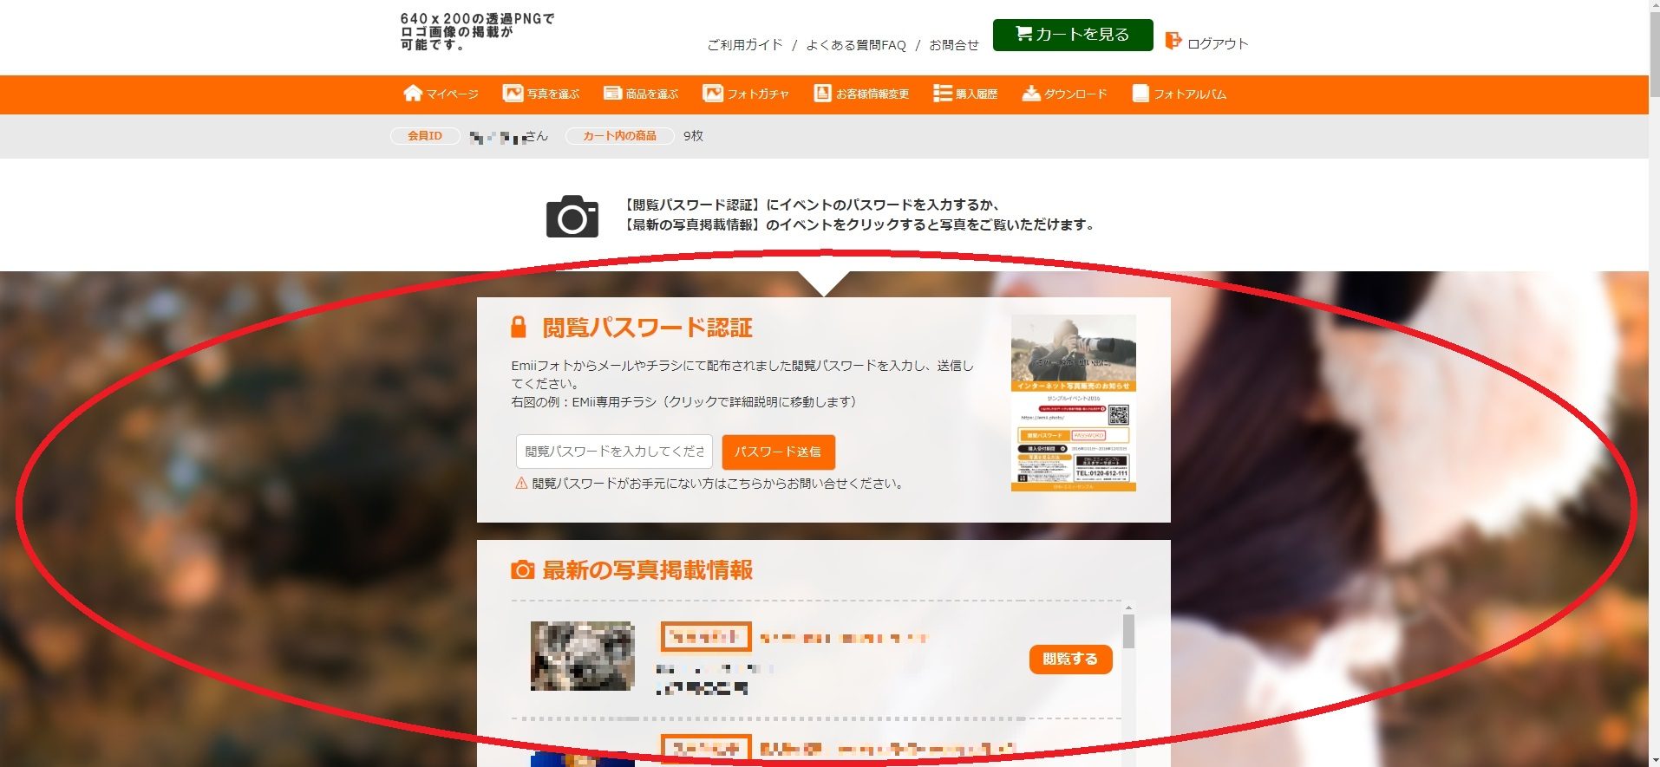Click the 最新の写真掲載情報 heading
This screenshot has width=1660, height=767.
(x=647, y=570)
